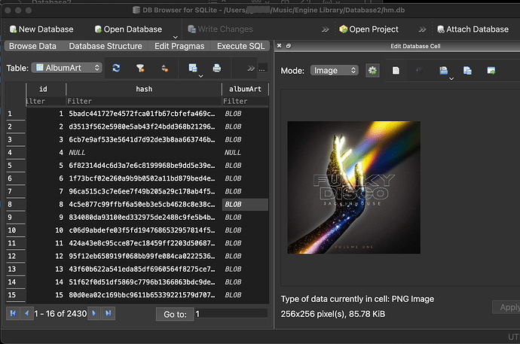520x344 pixels.
Task: Click the greyed-out cell editor icon
Action: tap(419, 71)
